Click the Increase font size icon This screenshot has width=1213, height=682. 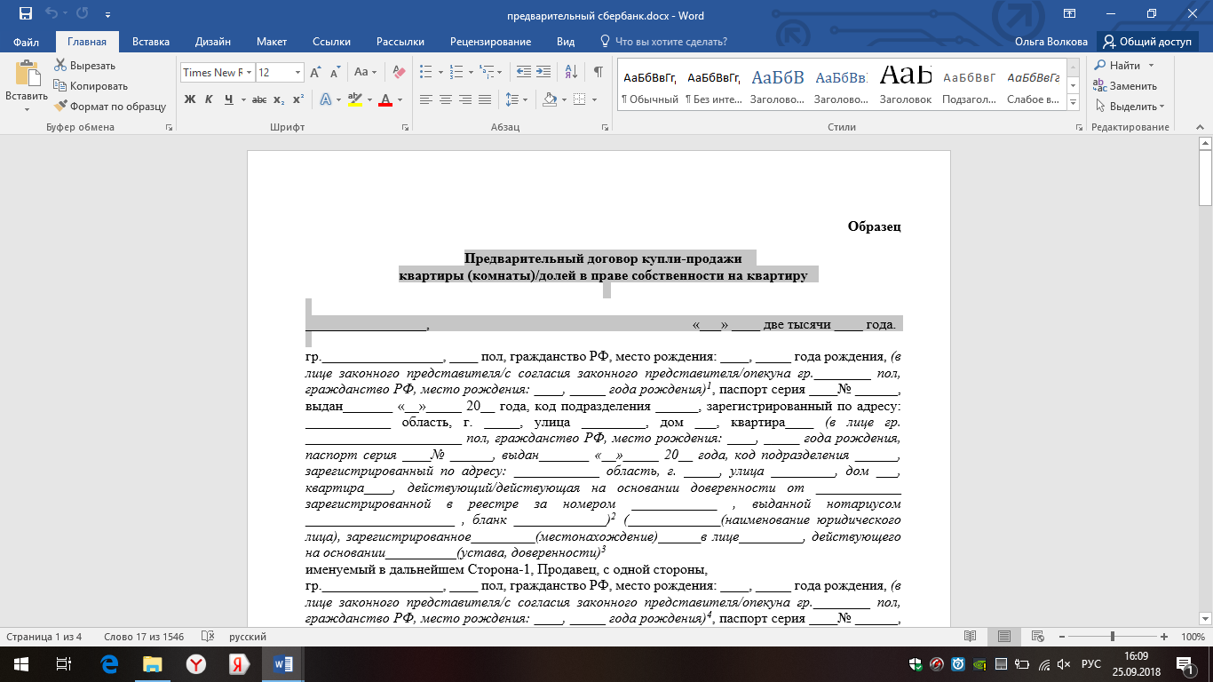(x=315, y=72)
